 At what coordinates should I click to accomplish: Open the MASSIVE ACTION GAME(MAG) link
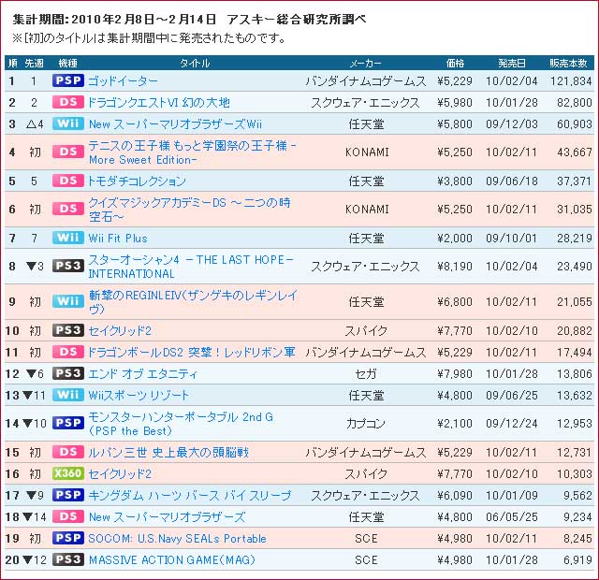coord(171,559)
